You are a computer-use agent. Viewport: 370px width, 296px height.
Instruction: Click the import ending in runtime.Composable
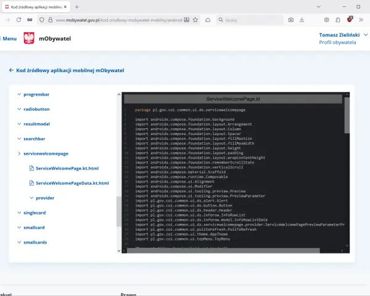[181, 177]
